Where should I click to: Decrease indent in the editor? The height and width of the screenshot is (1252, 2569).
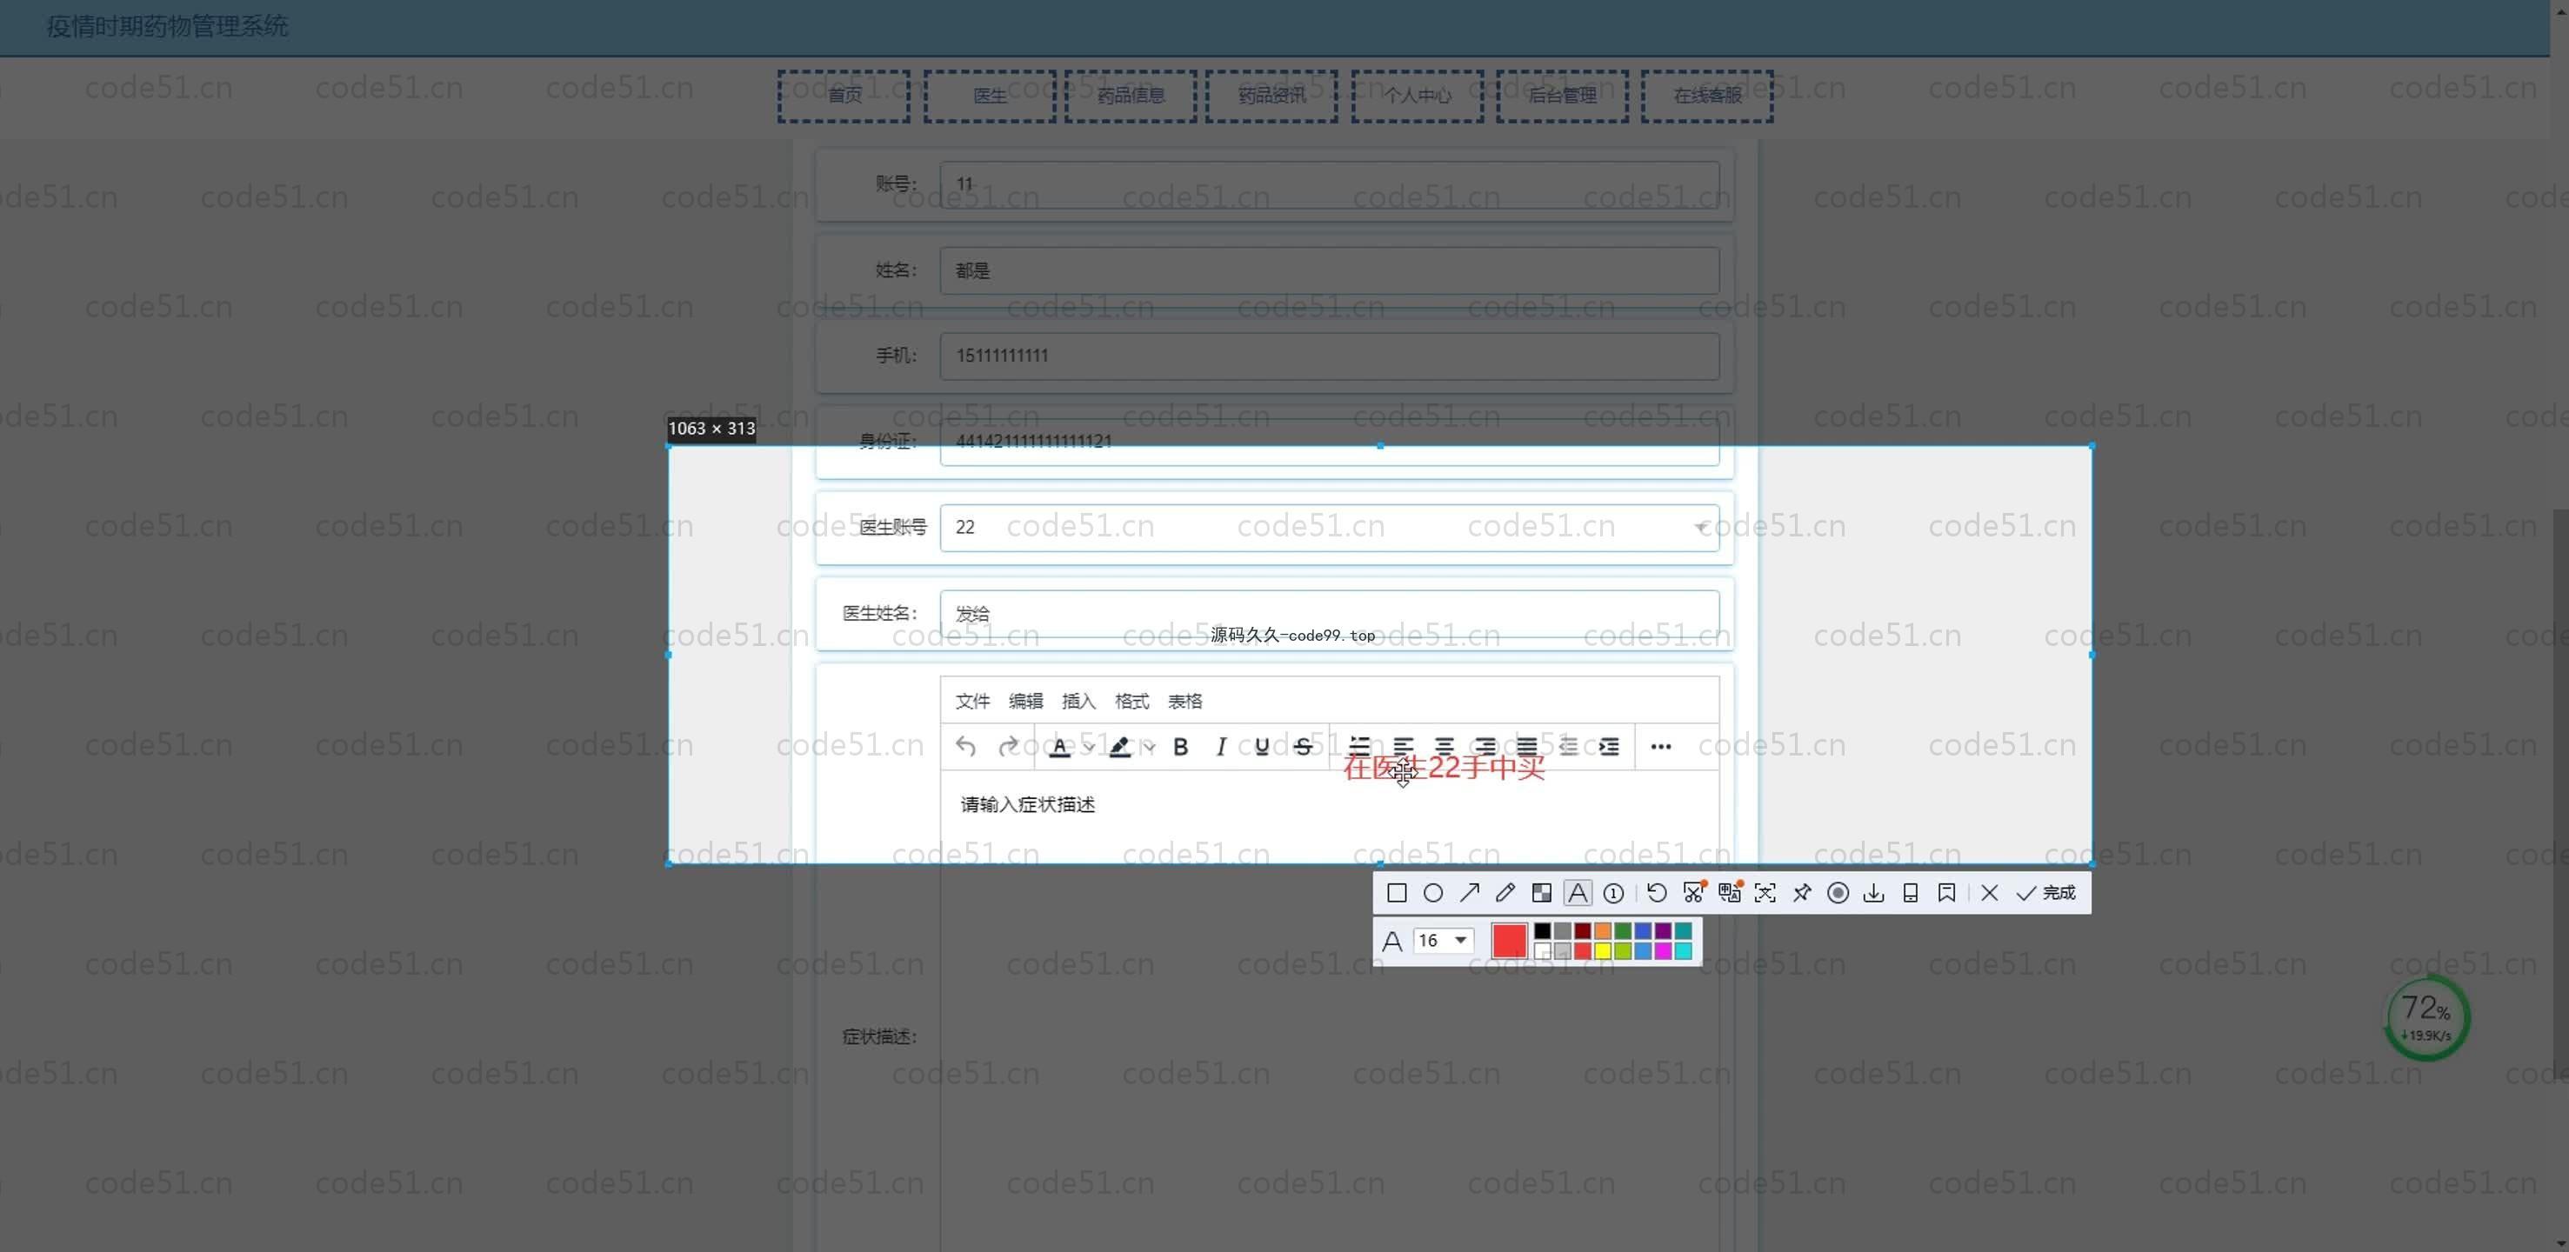[1568, 747]
